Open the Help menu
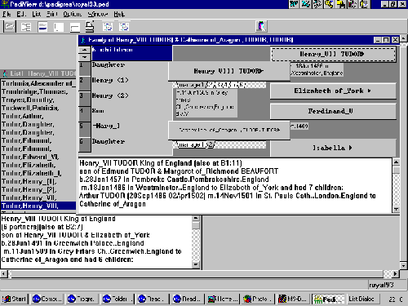Image resolution: width=408 pixels, height=306 pixels. pos(119,14)
